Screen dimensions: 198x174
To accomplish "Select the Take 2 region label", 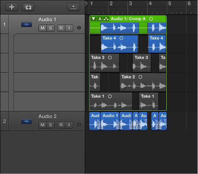I will click(128, 77).
